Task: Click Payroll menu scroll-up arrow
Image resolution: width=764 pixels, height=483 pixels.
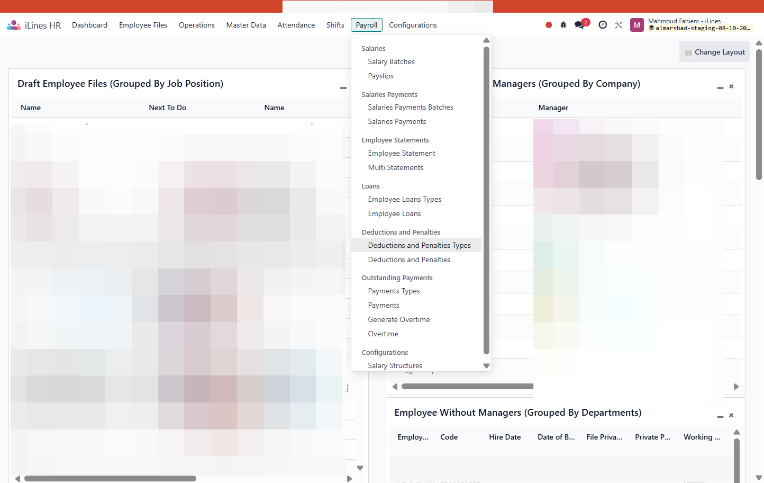Action: 486,40
